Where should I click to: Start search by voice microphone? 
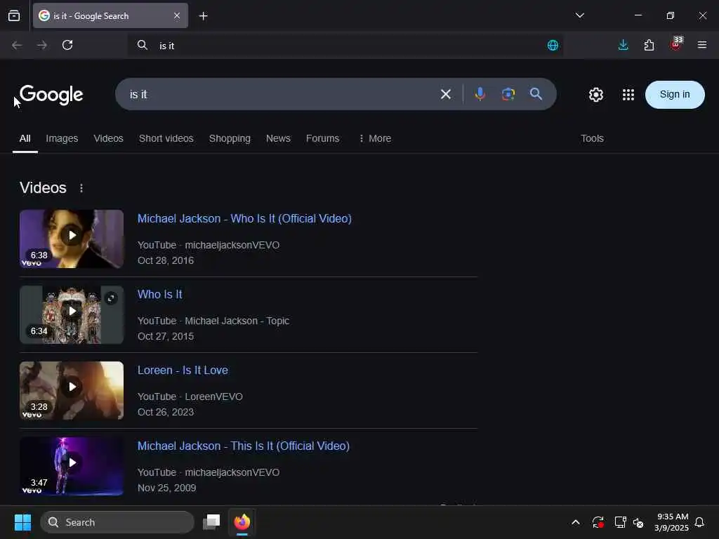480,95
